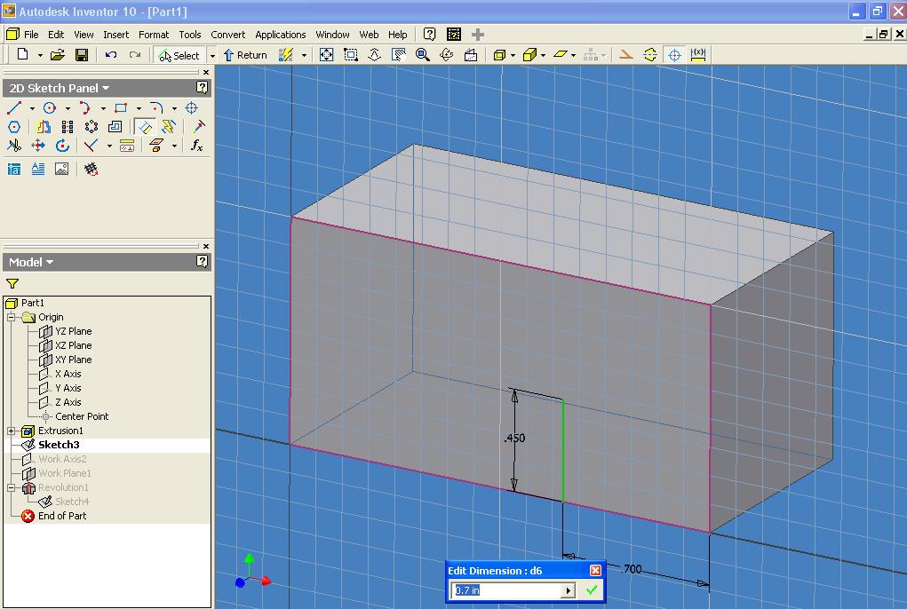
Task: Select the .450 dimension in the sketch
Action: click(515, 438)
